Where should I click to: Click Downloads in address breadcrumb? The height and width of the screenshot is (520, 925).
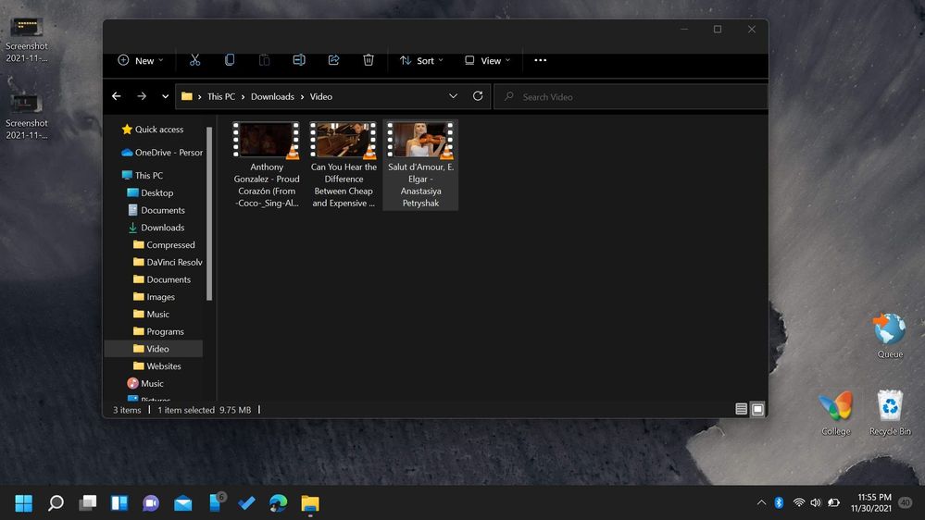click(x=272, y=96)
